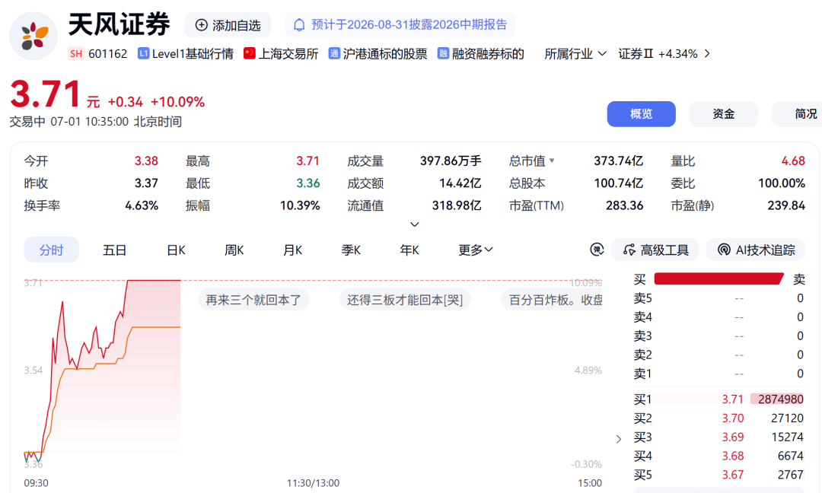Switch to the 资金 tab
822x493 pixels.
tap(724, 113)
